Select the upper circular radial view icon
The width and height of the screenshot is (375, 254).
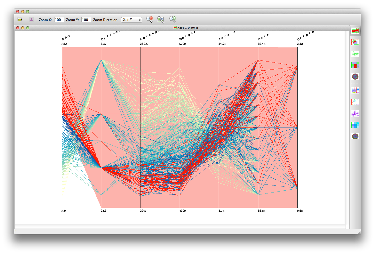click(x=355, y=77)
